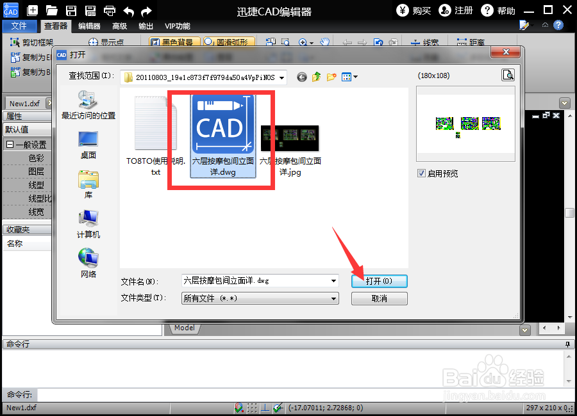Image resolution: width=577 pixels, height=416 pixels.
Task: Open the 查找范围 folder dropdown
Action: (283, 77)
